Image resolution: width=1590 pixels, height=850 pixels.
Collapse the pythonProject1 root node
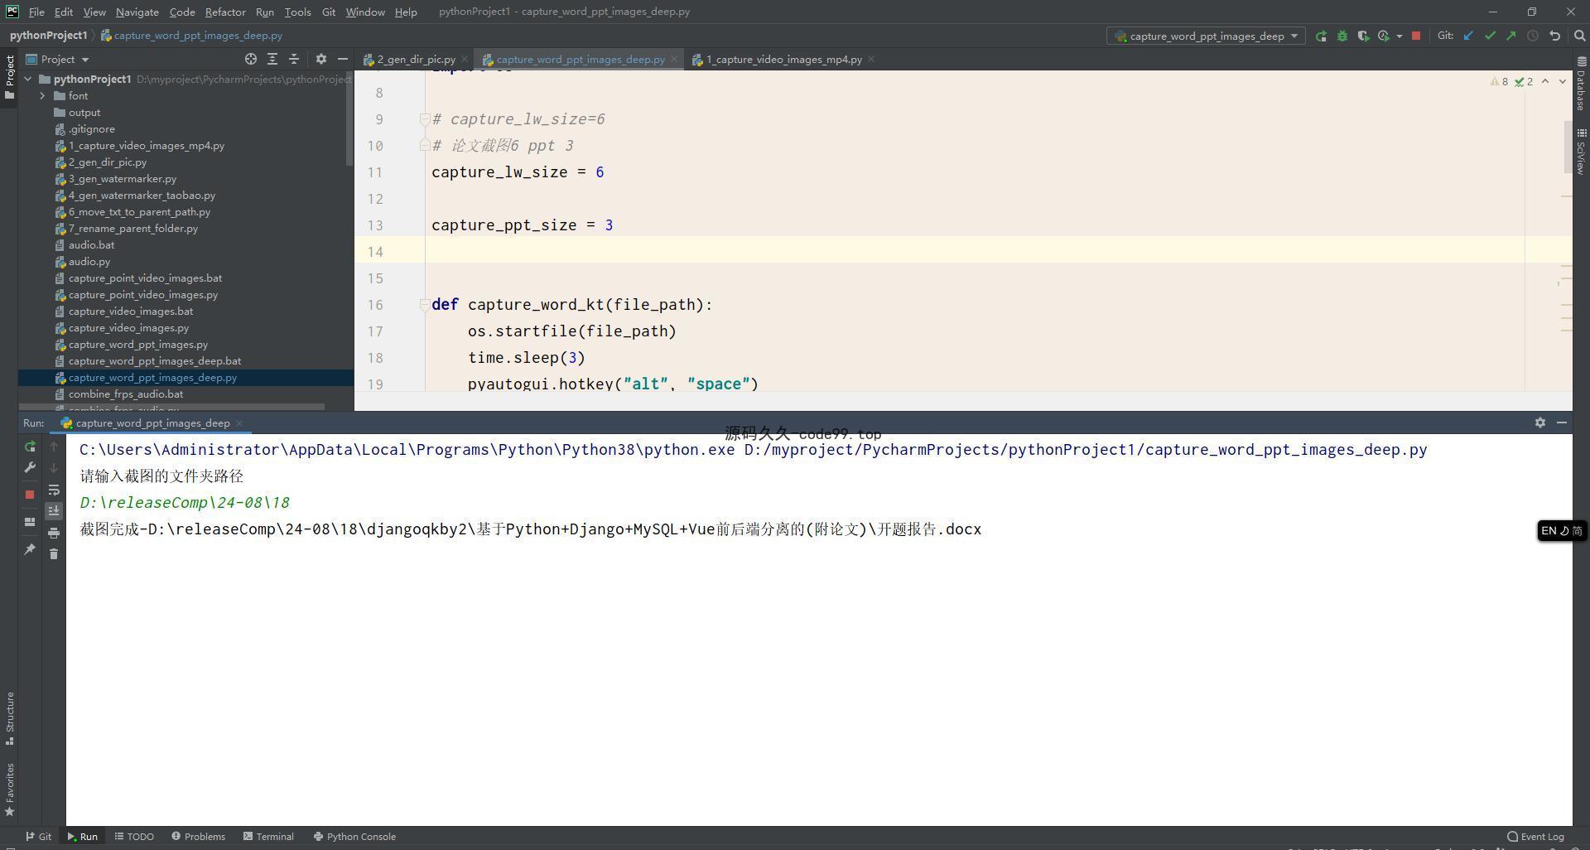[x=28, y=80]
